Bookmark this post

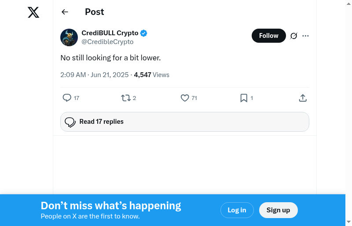coord(244,98)
